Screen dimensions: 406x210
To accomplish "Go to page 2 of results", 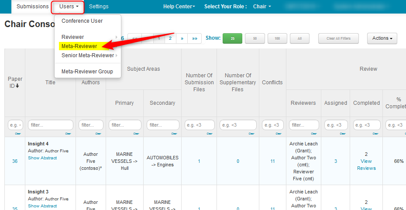I will pyautogui.click(x=170, y=38).
